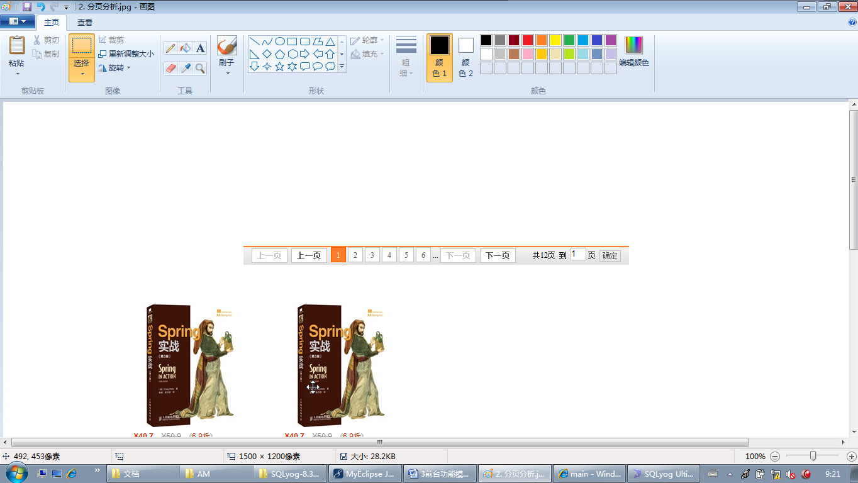Select the Color picker eyedropper tool

coord(186,68)
